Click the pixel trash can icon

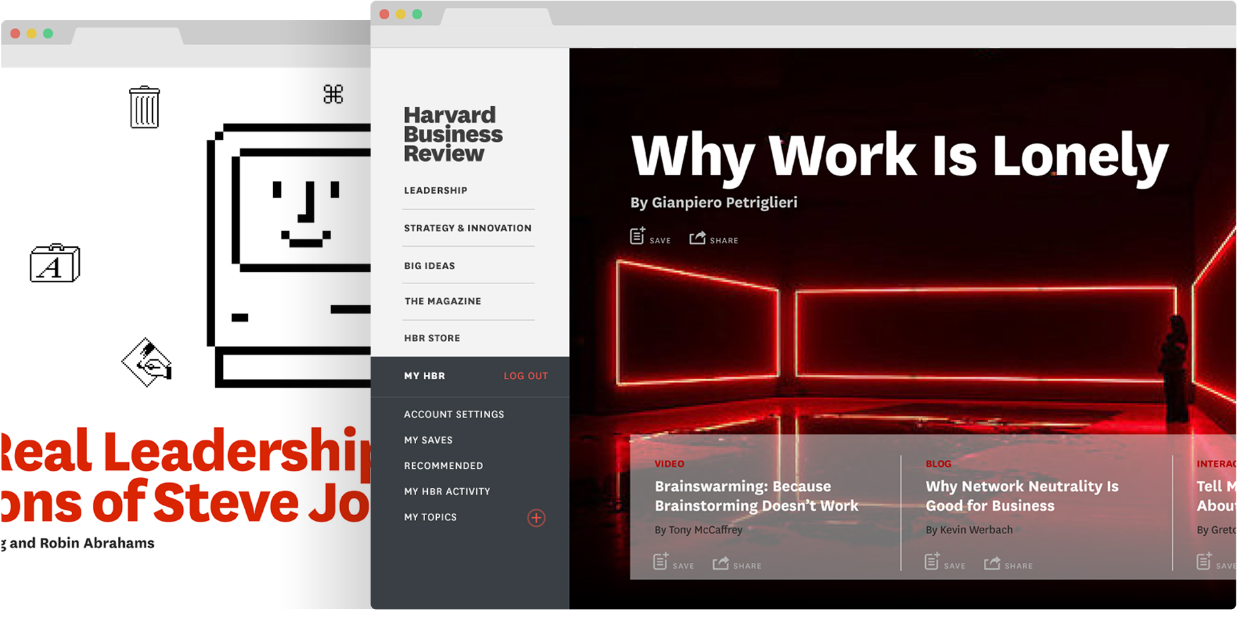click(x=144, y=108)
